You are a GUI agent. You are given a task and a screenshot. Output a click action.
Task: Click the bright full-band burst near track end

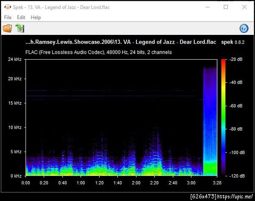(210, 121)
